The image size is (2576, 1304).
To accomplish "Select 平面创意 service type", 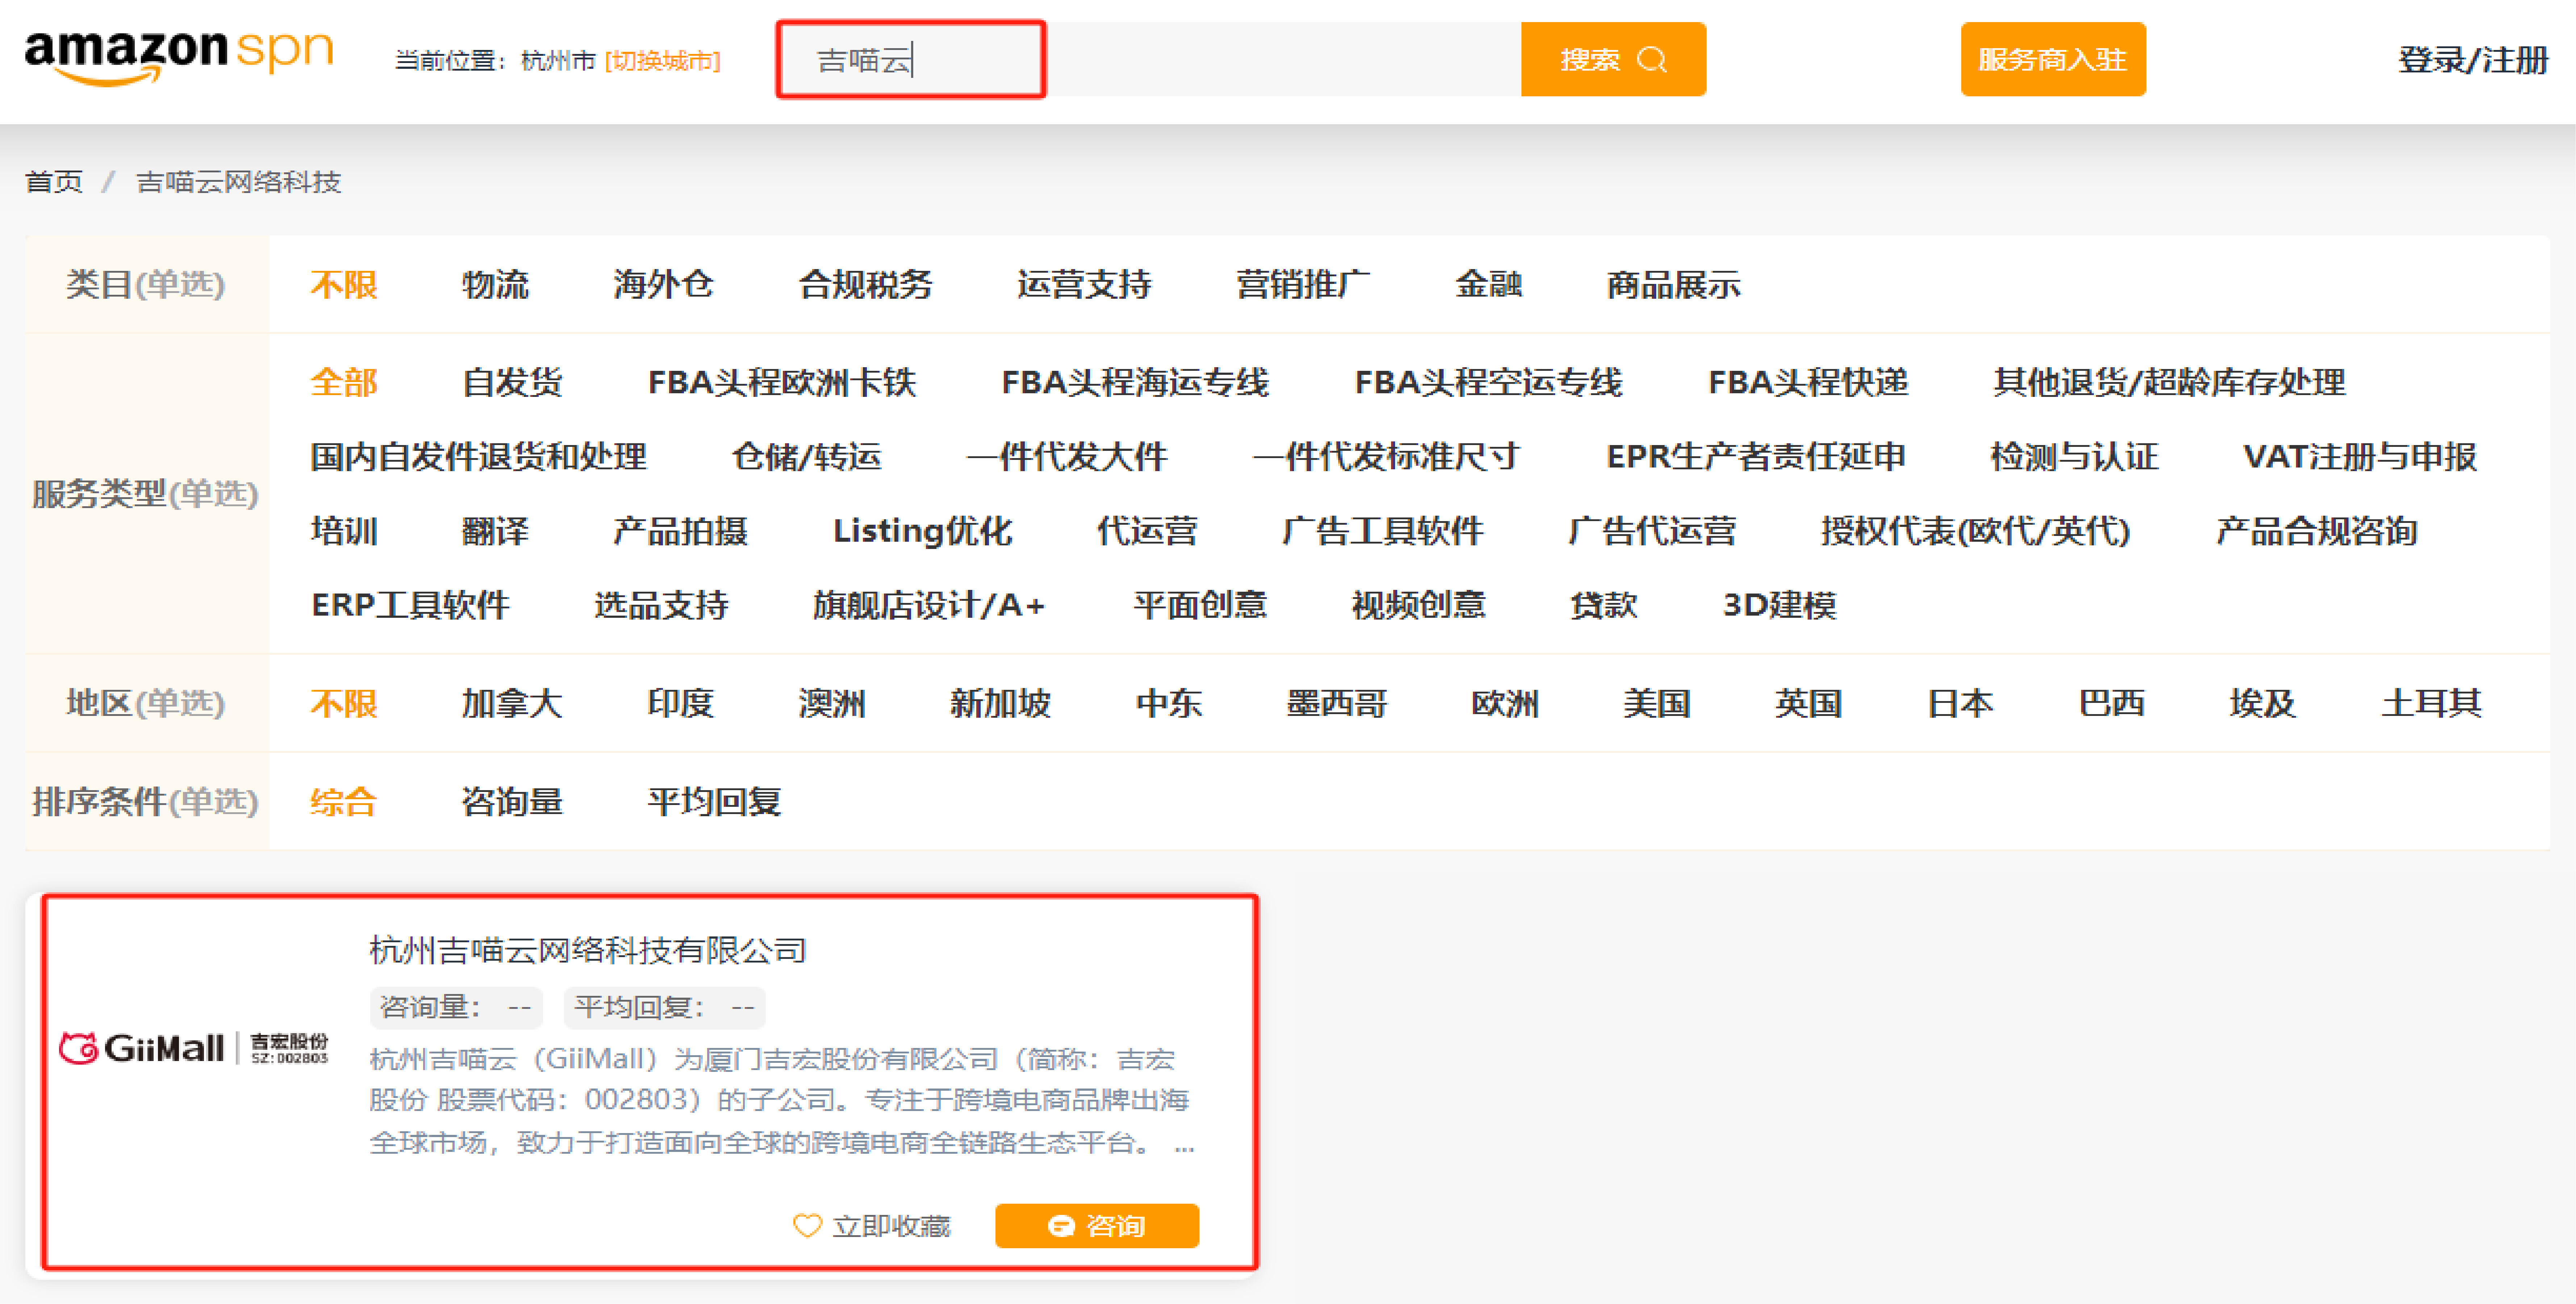I will click(1200, 605).
